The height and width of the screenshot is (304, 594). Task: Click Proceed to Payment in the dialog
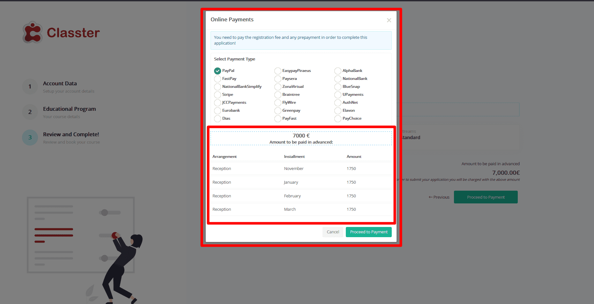point(369,232)
